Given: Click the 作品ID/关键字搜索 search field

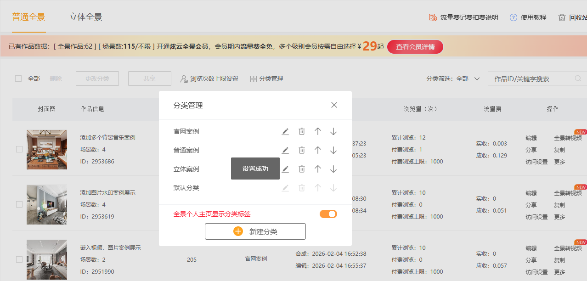Looking at the screenshot, I should tap(531, 79).
